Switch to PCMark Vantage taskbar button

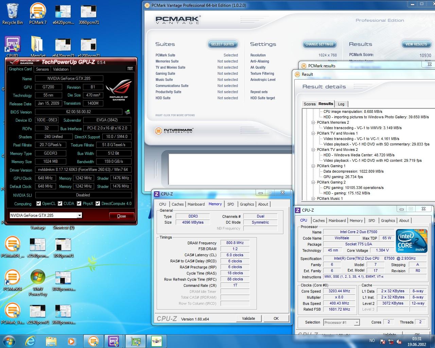pyautogui.click(x=93, y=341)
